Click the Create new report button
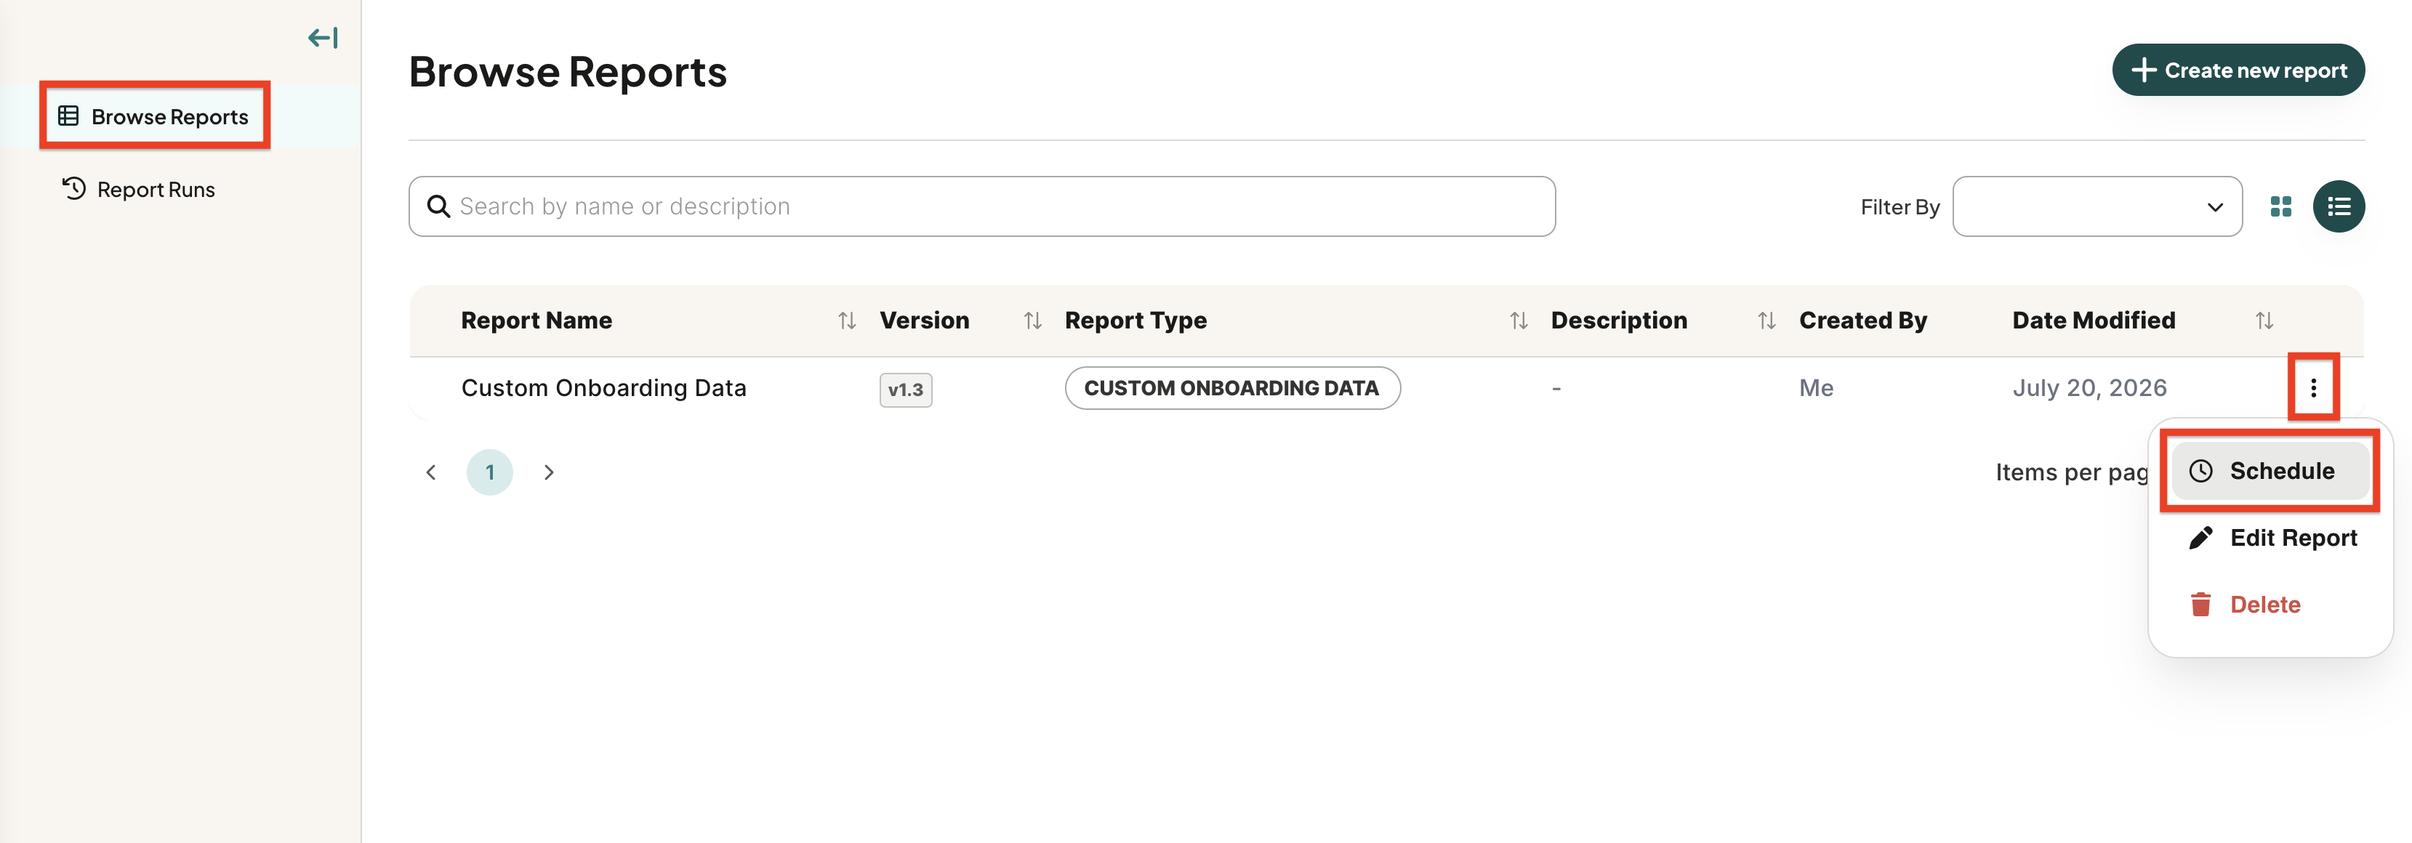Viewport: 2412px width, 843px height. click(x=2238, y=70)
